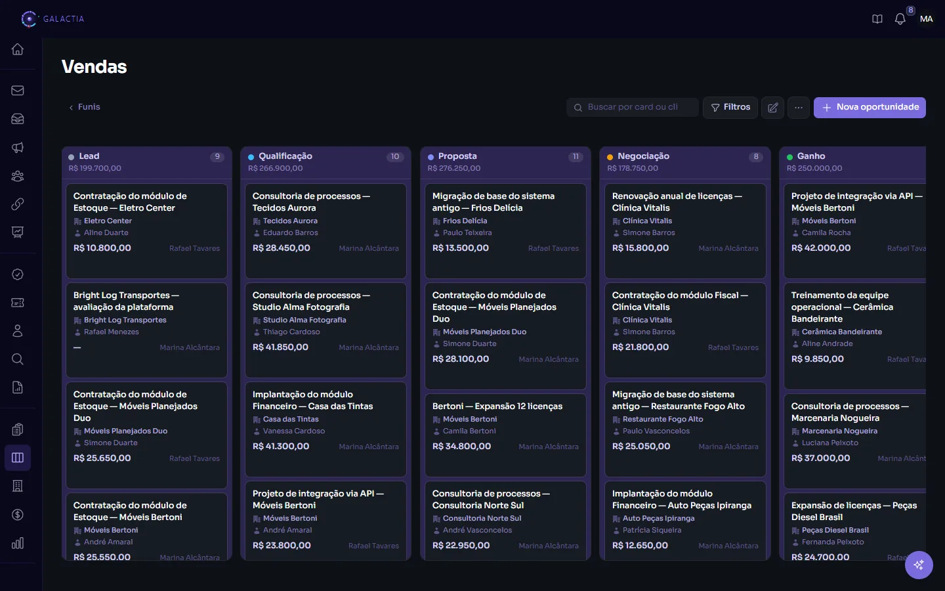This screenshot has height=591, width=945.
Task: Open the clipboard copy icon in sidebar
Action: click(x=18, y=429)
